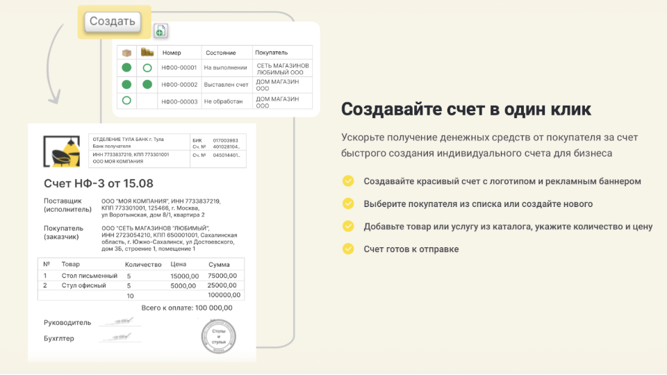The width and height of the screenshot is (667, 375).
Task: Click the Бухгалтер signature on the invoice
Action: point(115,337)
